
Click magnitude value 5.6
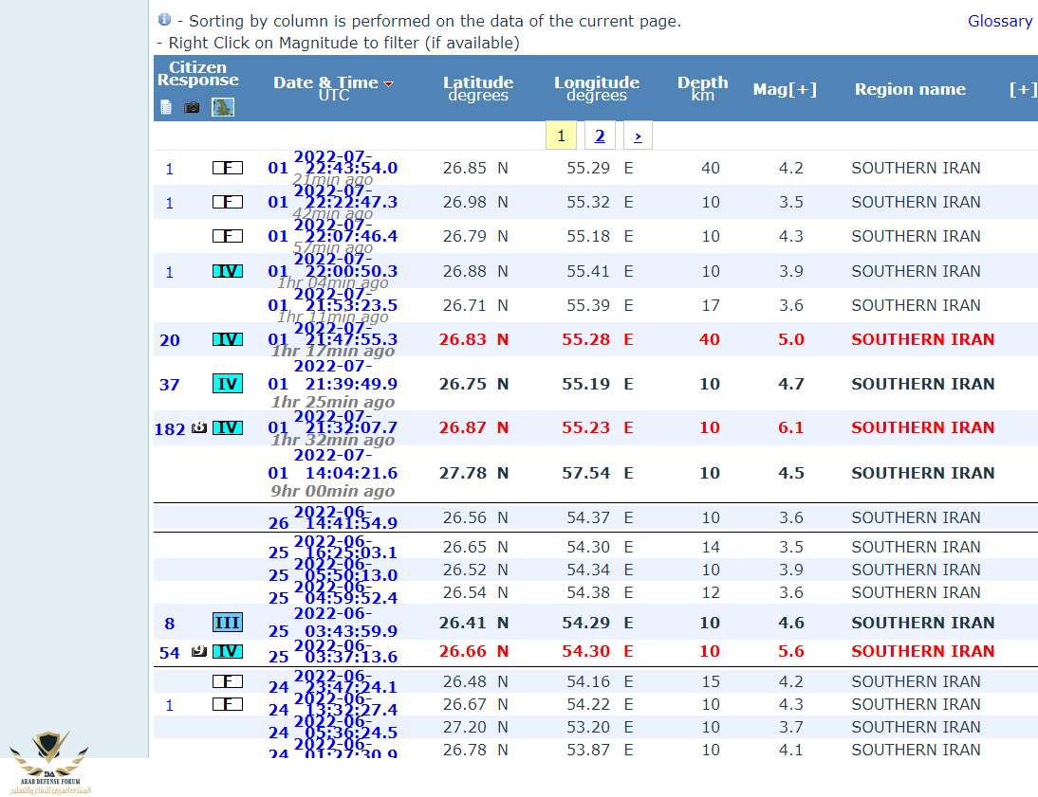coord(791,651)
